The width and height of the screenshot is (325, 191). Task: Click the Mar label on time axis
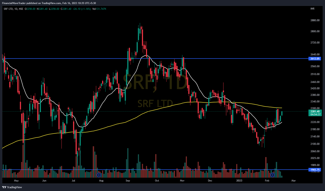tap(293, 180)
